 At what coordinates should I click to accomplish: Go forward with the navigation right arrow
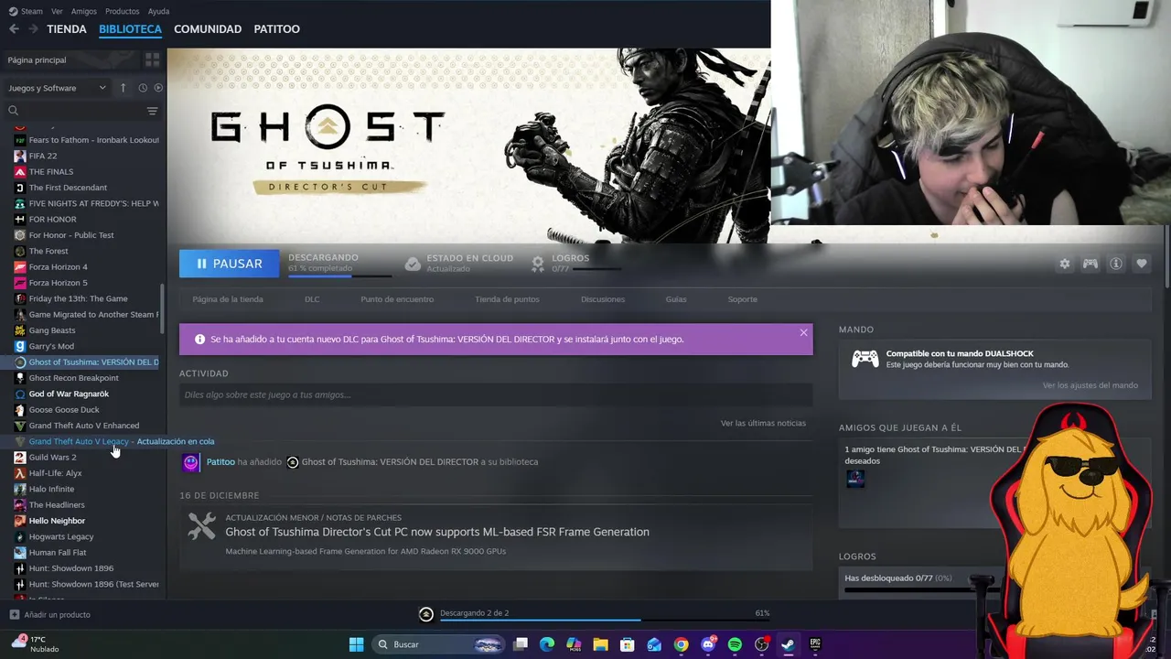33,28
